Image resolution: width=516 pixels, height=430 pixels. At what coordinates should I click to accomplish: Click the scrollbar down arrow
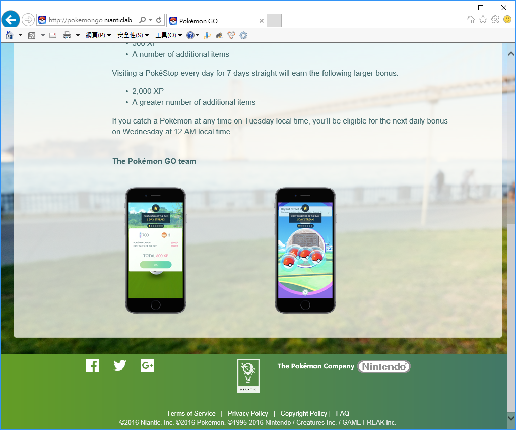pyautogui.click(x=511, y=418)
